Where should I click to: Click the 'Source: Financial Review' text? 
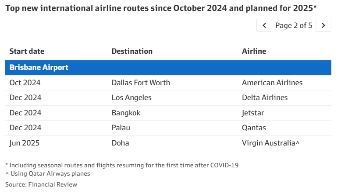[41, 184]
